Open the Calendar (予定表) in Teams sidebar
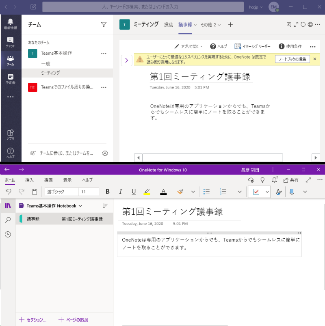325x326 pixels. tap(10, 78)
